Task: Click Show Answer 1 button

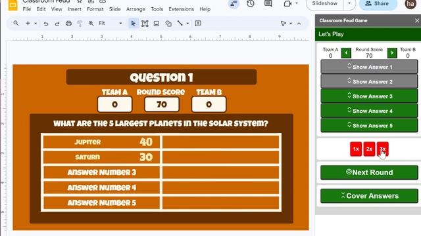Action: pos(369,67)
